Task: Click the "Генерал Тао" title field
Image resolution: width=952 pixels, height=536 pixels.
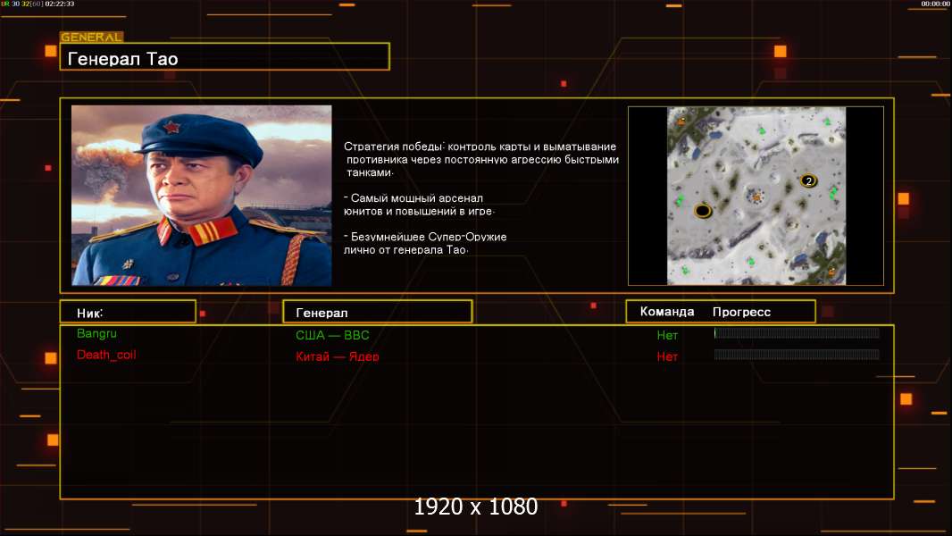Action: 225,57
